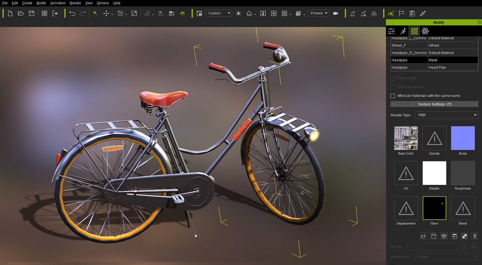
Task: Select the Base Color texture thumbnail
Action: (406, 138)
